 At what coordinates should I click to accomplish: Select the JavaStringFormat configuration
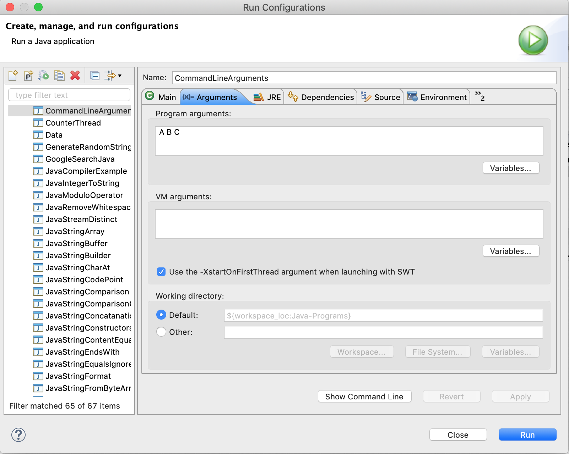point(72,376)
